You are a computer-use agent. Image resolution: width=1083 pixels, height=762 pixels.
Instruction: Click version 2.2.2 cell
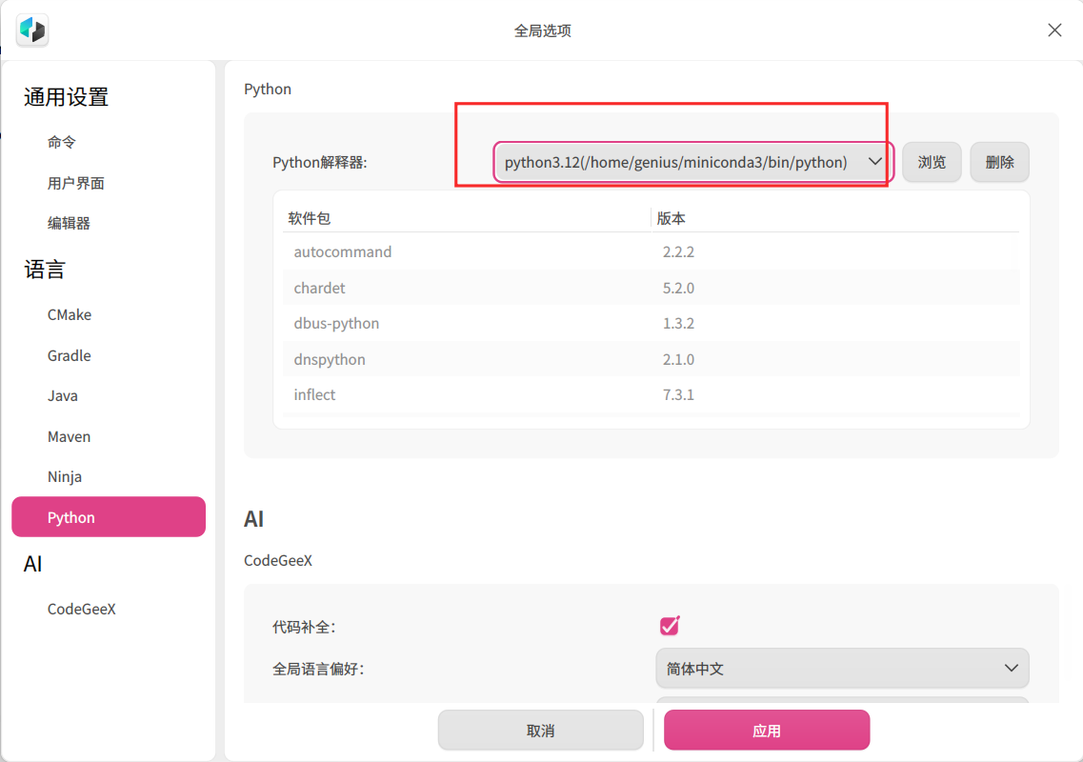coord(678,251)
